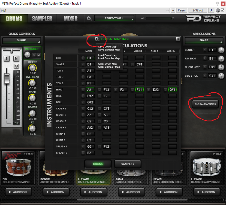Adjust the FX level knob
Viewport: 226px width, 205px height.
coord(32,129)
